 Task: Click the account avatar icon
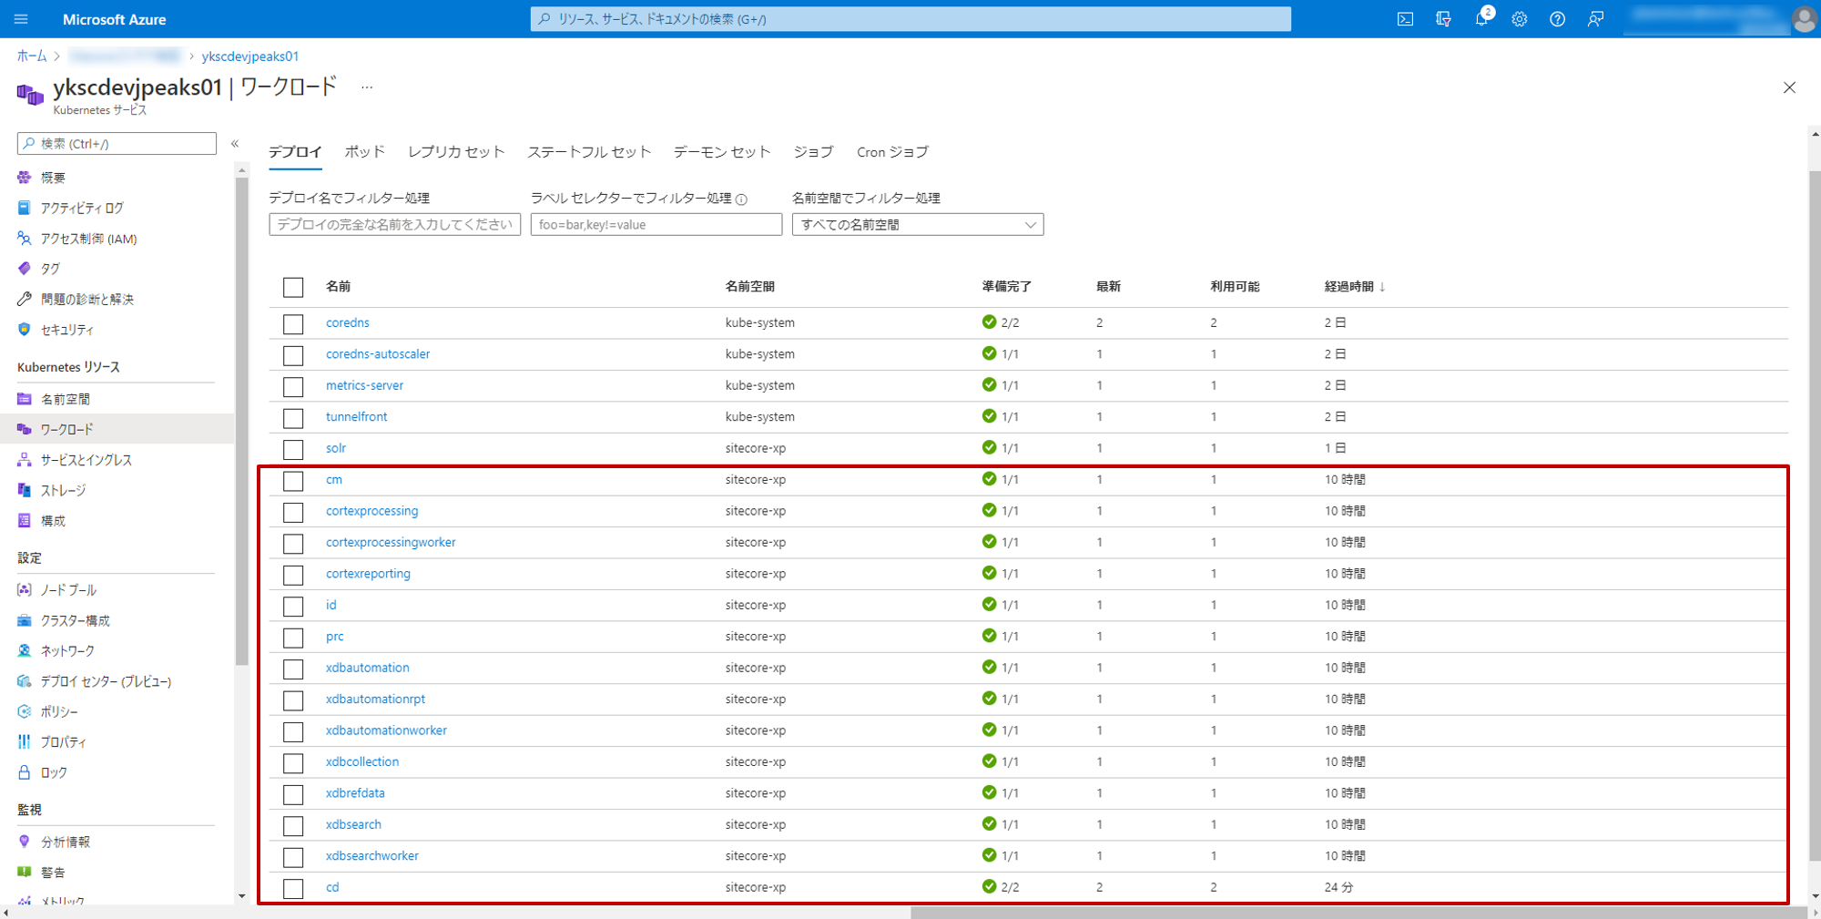[1804, 19]
